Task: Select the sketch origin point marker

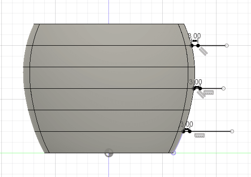Action: point(109,153)
